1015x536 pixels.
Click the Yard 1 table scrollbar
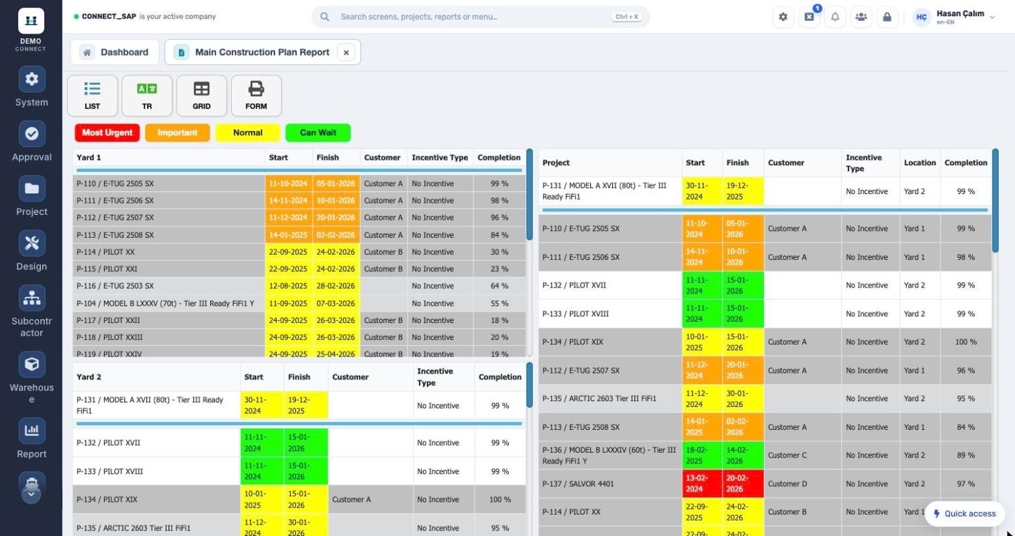530,195
